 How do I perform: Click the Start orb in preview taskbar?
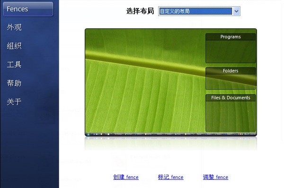coord(88,134)
